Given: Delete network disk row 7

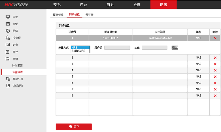Looking at the screenshot, I should click(x=215, y=89).
